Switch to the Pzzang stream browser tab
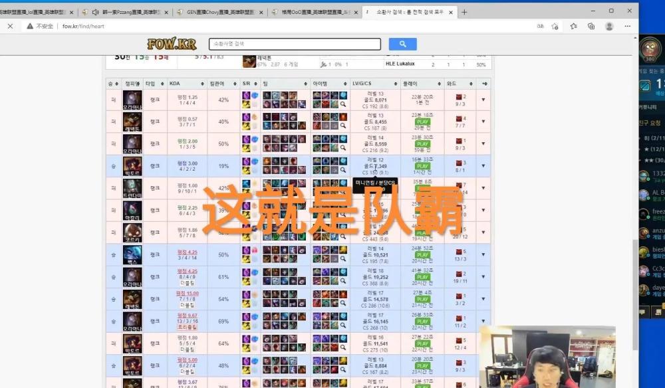The width and height of the screenshot is (665, 388). (125, 12)
